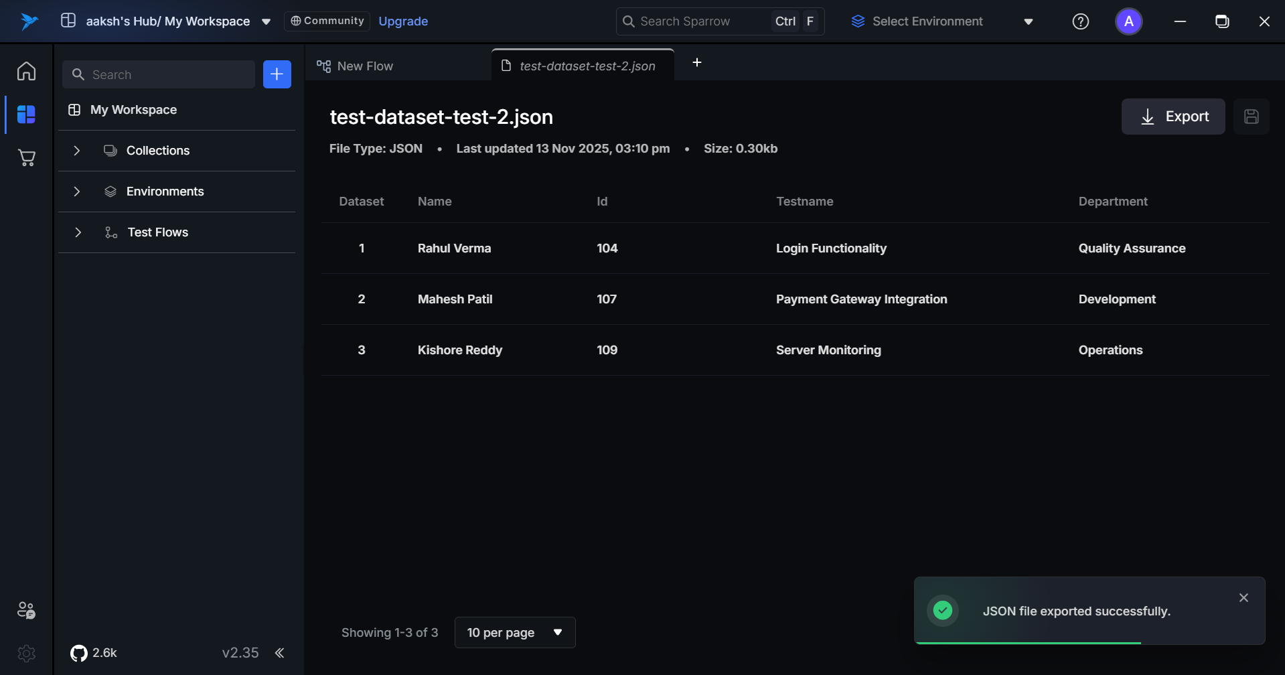Expand the Collections tree section
The width and height of the screenshot is (1285, 675).
(x=77, y=151)
